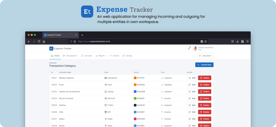Open browser downloads arrow icon
Screen dimensions: 276x127
(x=237, y=42)
